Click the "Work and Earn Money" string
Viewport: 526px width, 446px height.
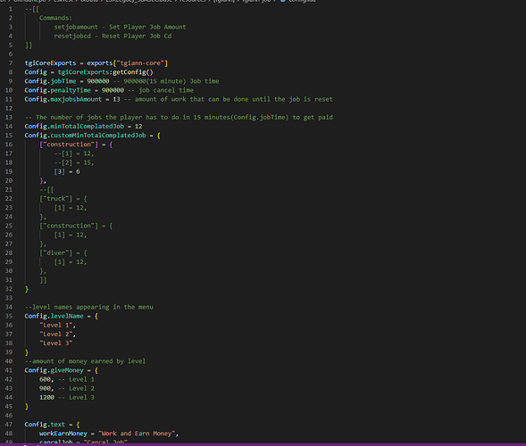click(137, 434)
